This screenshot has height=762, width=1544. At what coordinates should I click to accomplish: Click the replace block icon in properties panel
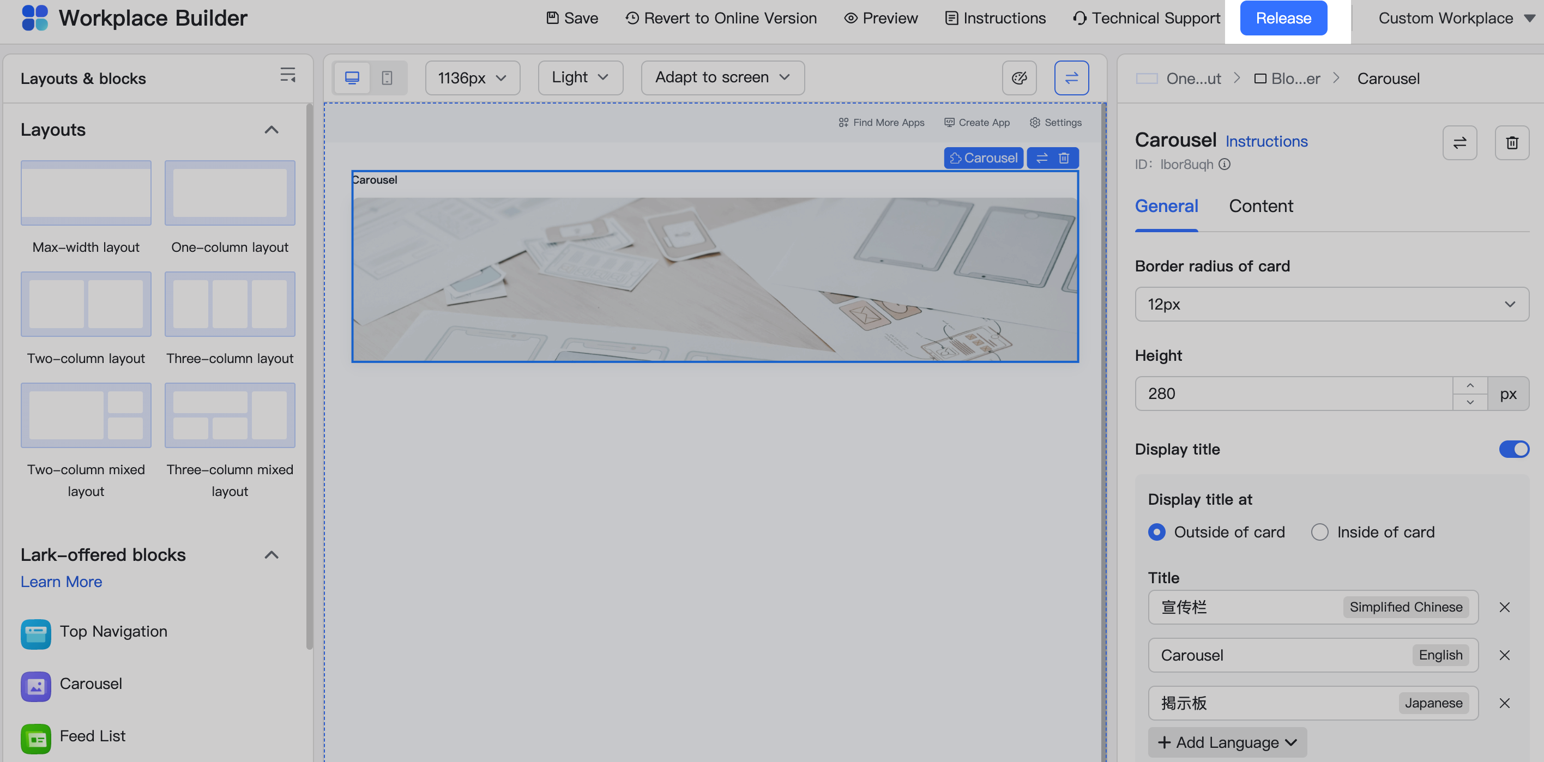point(1459,143)
